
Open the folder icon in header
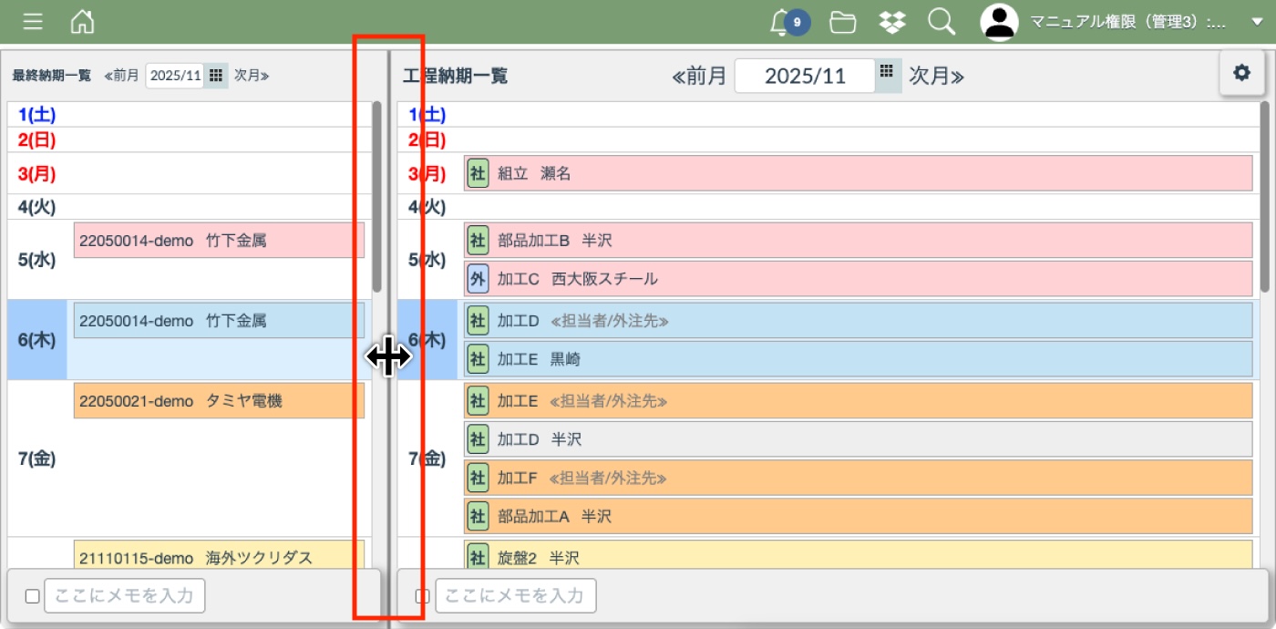[x=842, y=22]
